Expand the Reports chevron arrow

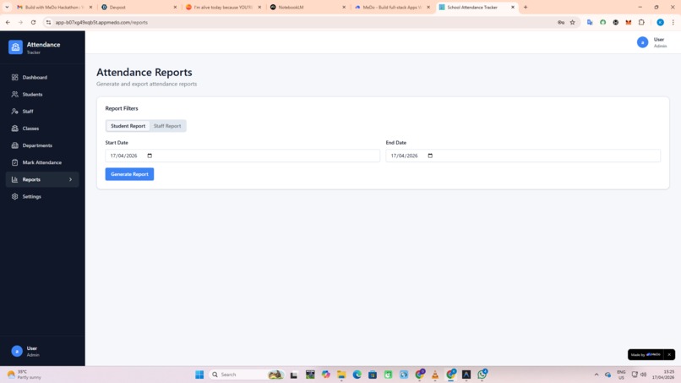click(x=70, y=179)
